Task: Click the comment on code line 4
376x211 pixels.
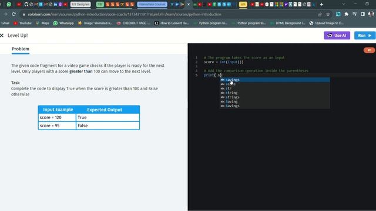Action: tap(256, 71)
